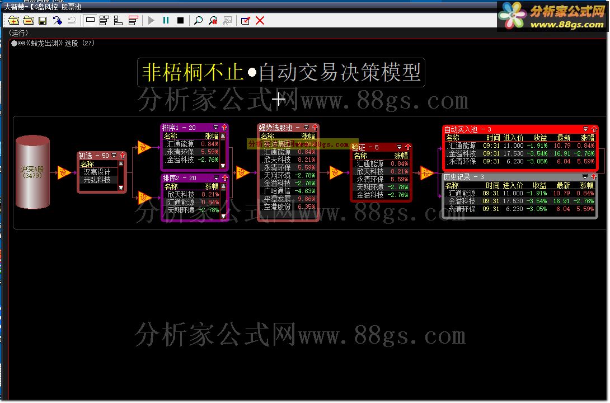610x403 pixels.
Task: Select 空港股份 row in 强势选股池
Action: 288,207
